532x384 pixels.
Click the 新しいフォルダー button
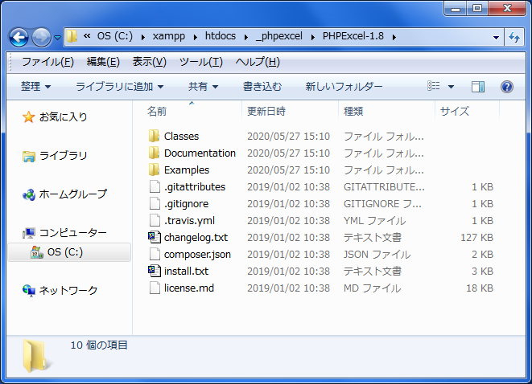[344, 87]
